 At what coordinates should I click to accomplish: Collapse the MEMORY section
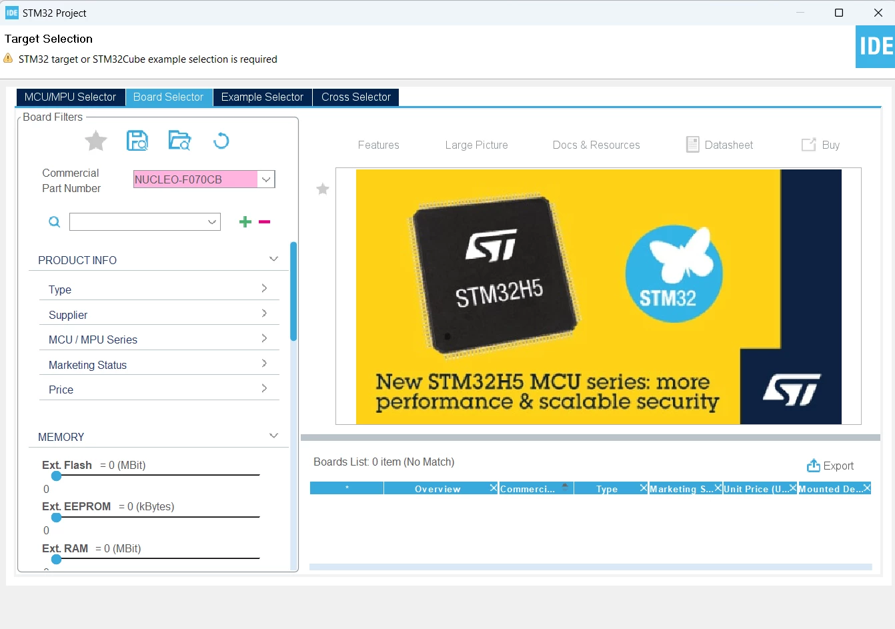point(273,436)
